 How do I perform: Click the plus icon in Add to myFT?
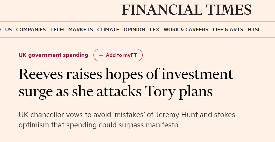pyautogui.click(x=101, y=55)
